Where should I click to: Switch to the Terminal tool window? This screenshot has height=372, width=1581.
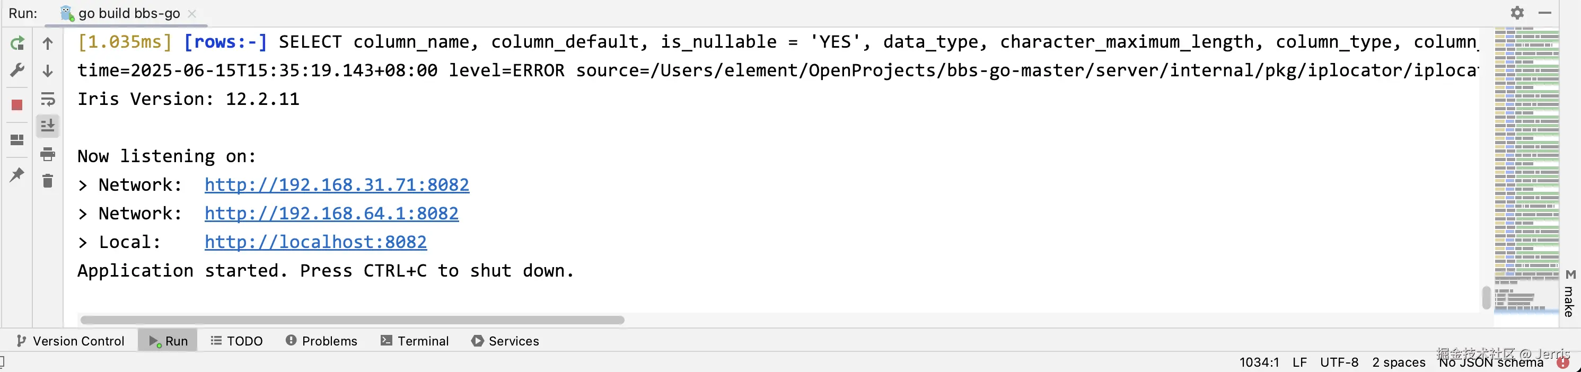coord(415,341)
